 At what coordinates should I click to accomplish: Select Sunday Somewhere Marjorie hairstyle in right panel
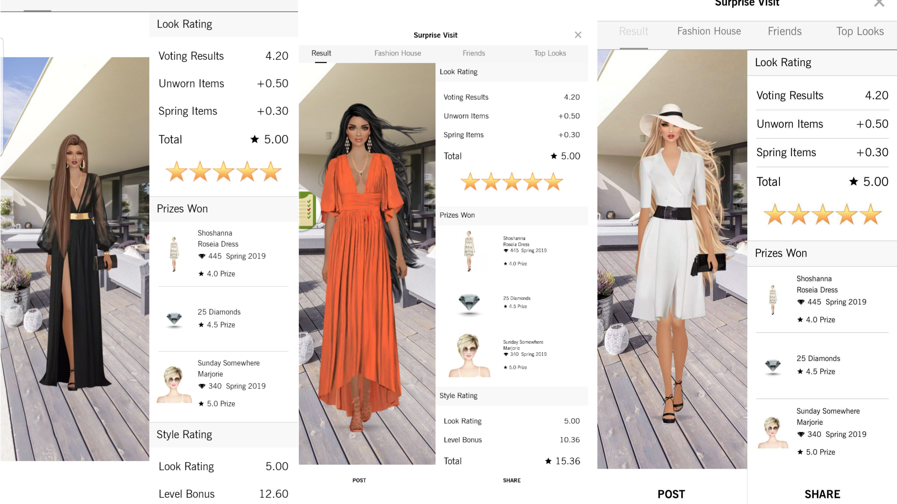click(x=773, y=432)
